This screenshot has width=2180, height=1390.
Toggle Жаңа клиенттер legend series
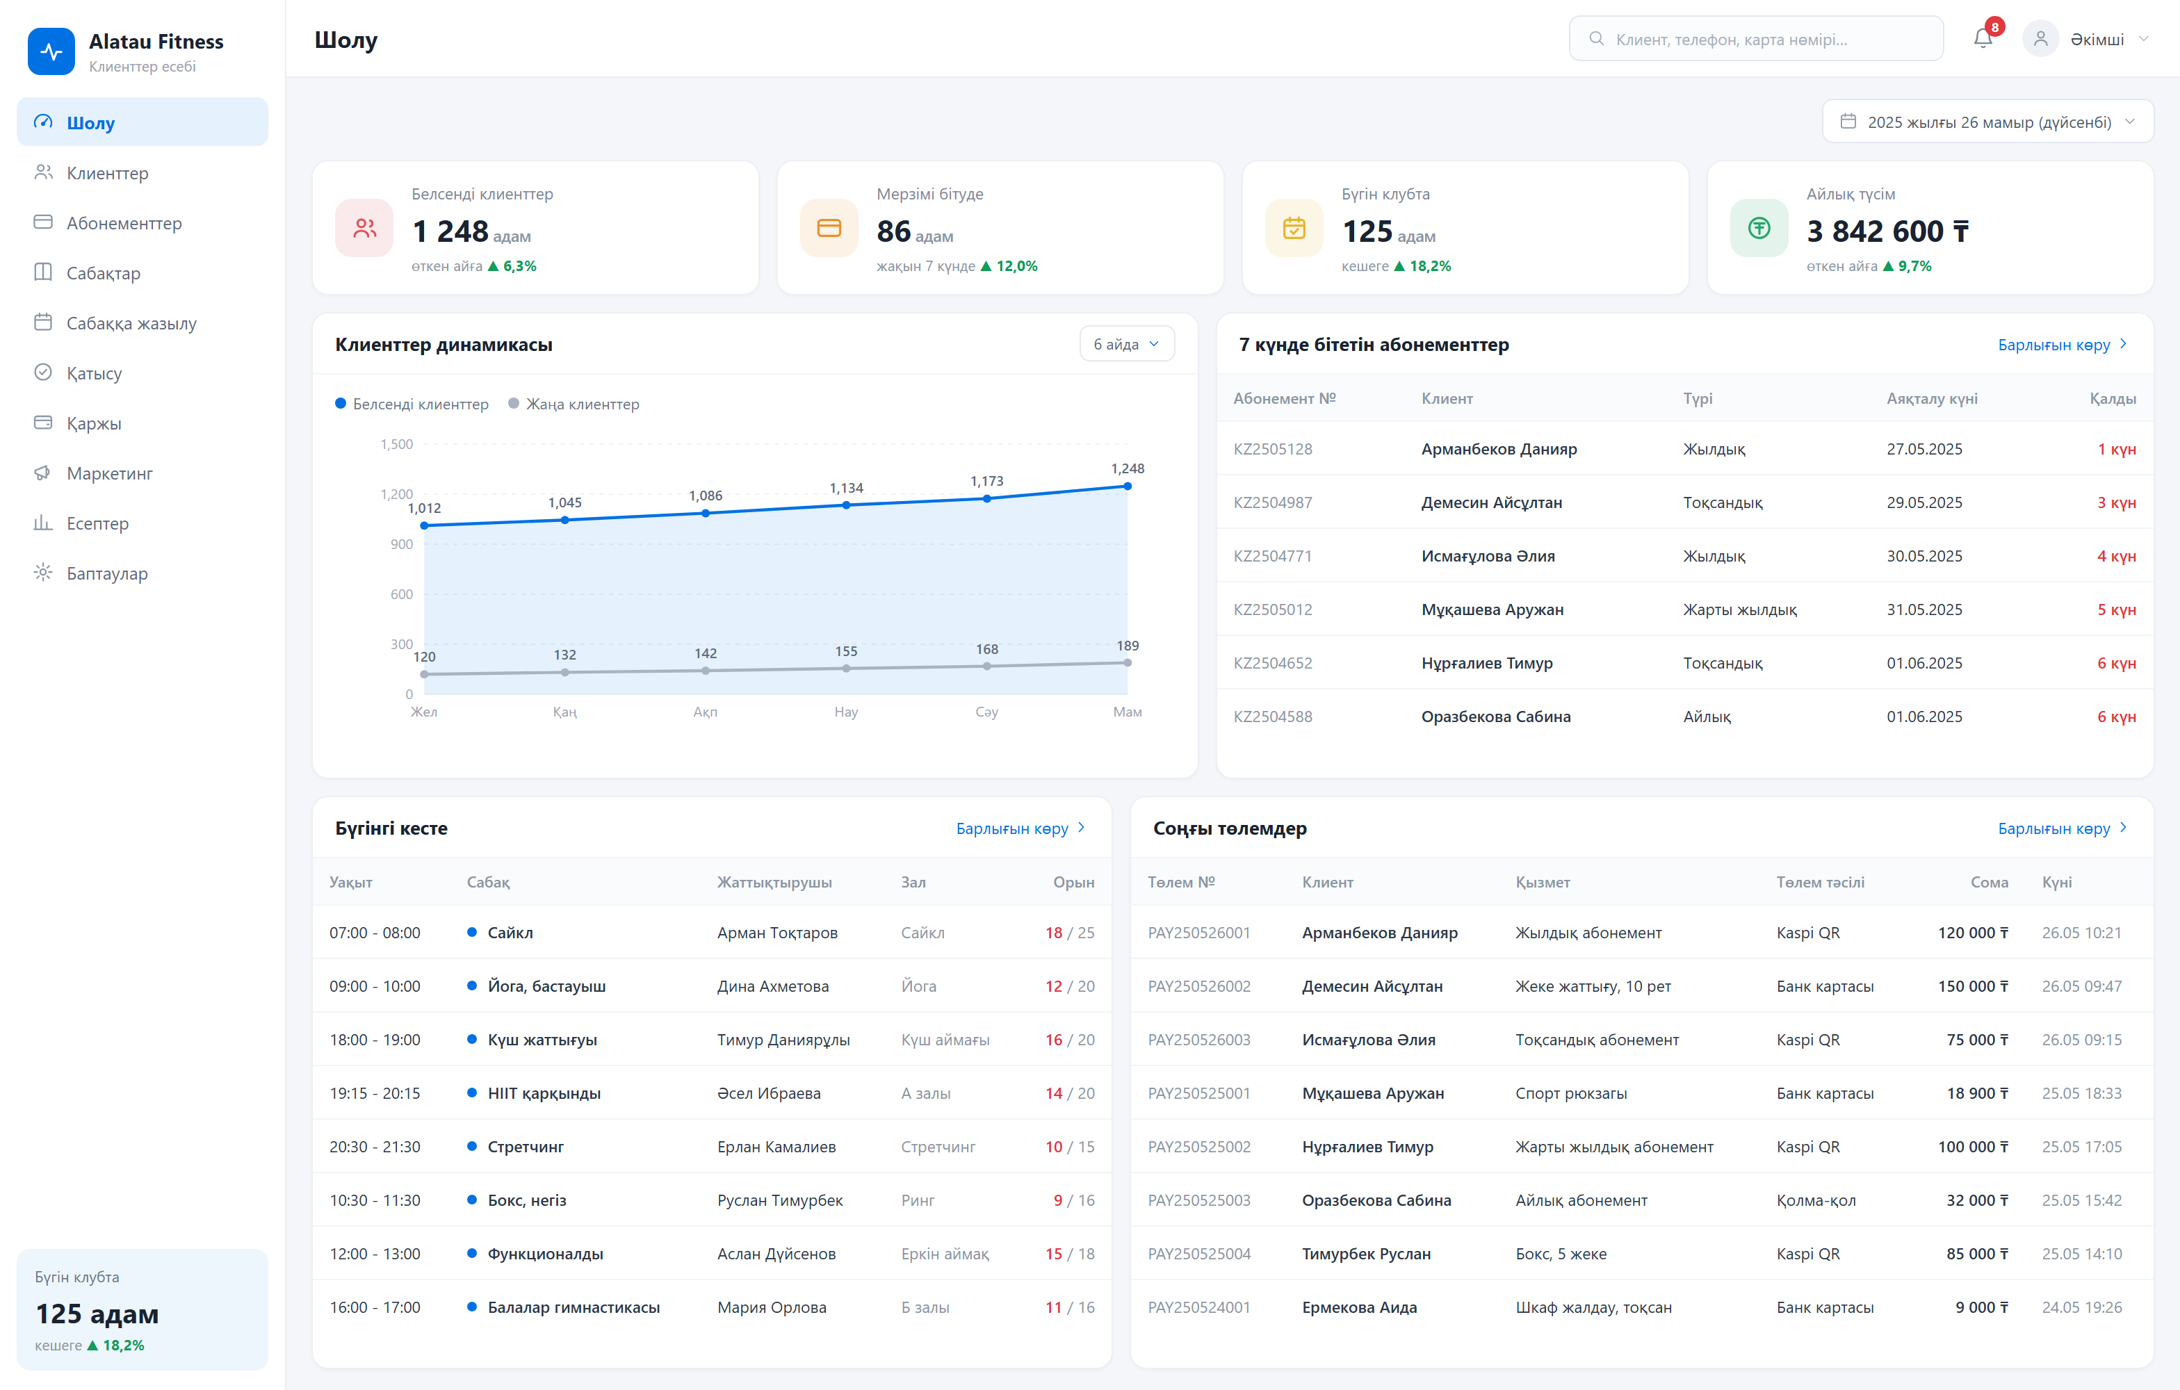tap(574, 404)
